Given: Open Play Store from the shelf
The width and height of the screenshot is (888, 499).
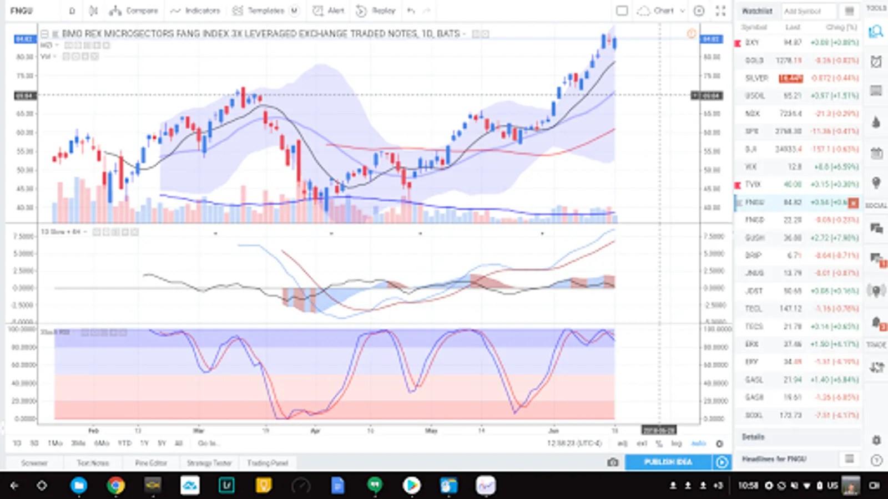Looking at the screenshot, I should (x=411, y=486).
